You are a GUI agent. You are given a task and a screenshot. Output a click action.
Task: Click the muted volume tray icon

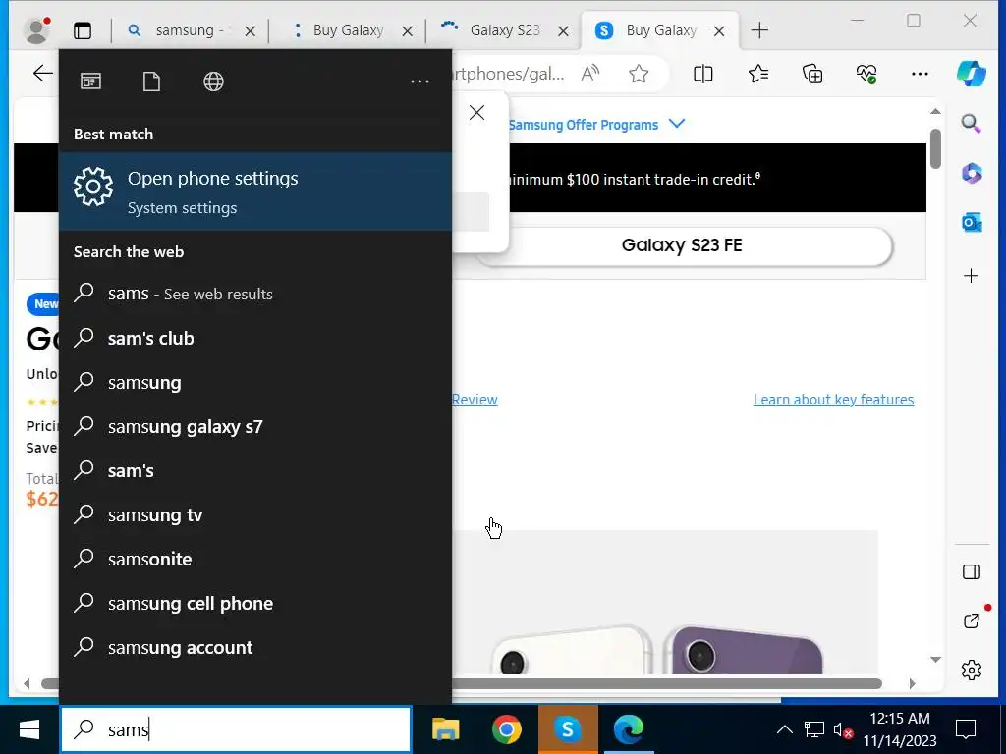842,729
